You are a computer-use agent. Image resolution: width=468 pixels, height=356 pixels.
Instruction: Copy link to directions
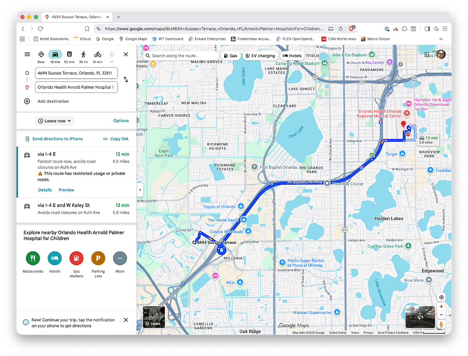(x=116, y=139)
